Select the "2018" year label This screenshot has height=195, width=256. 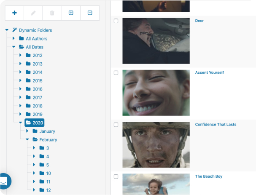(38, 106)
